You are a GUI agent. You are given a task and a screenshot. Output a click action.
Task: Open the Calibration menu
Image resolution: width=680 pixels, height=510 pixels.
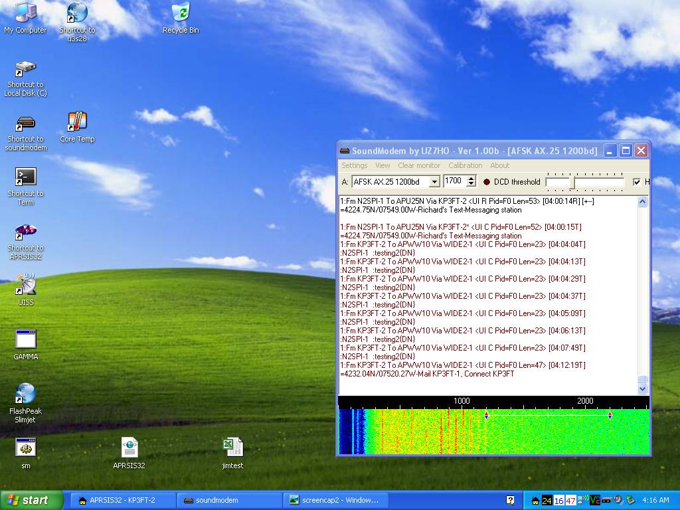tap(465, 165)
